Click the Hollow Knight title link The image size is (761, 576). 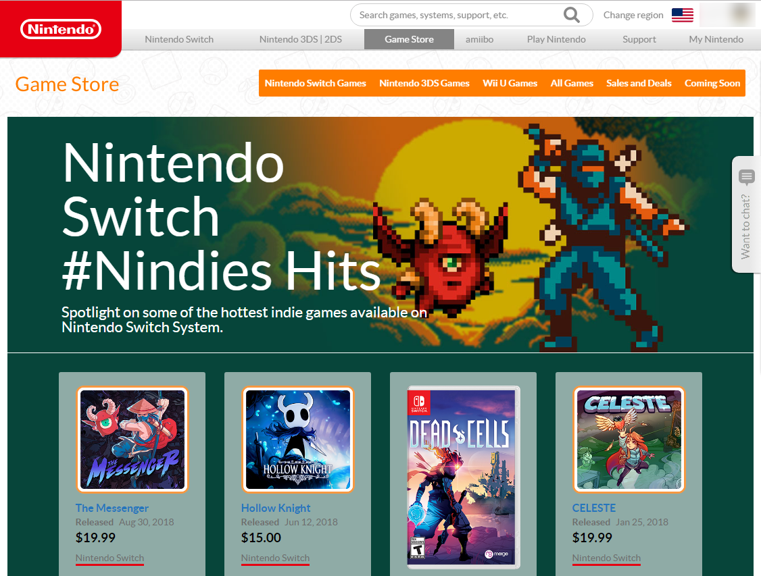point(276,508)
